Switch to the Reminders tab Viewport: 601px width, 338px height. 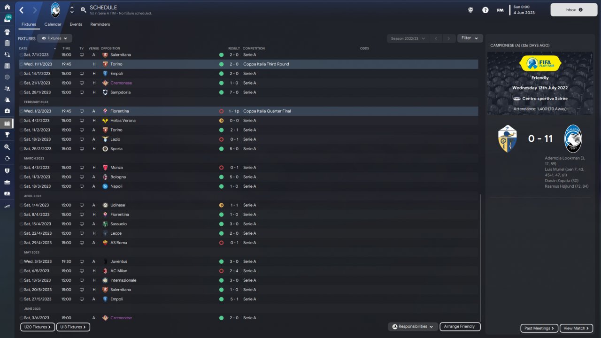[x=100, y=24]
